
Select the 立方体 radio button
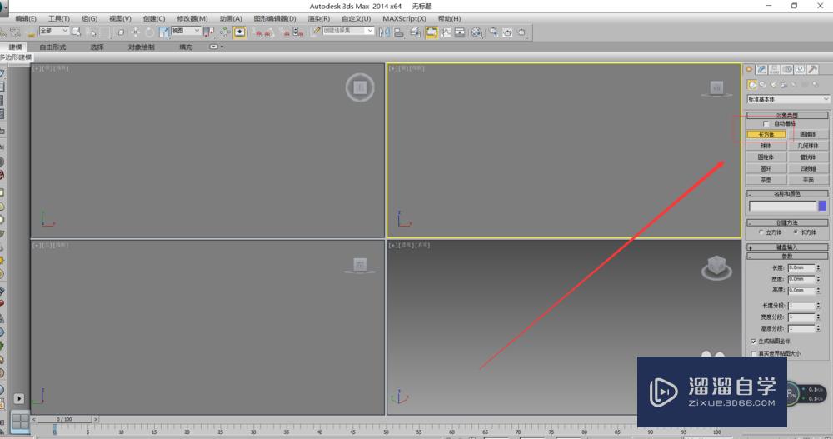pyautogui.click(x=761, y=232)
